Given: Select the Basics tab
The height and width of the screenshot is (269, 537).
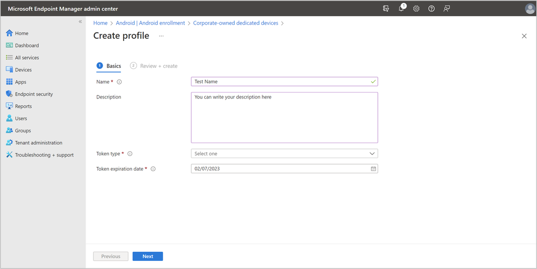Looking at the screenshot, I should [109, 66].
